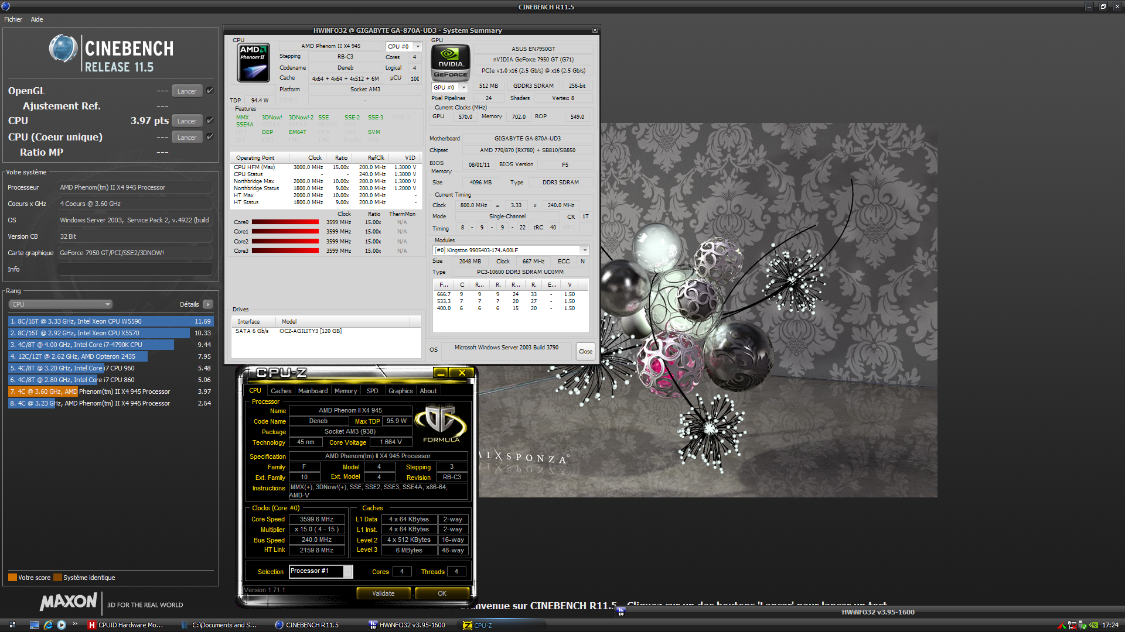Viewport: 1125px width, 632px height.
Task: Select highlighted rank 7 Phenom II 3.60 GHz row
Action: coord(111,391)
